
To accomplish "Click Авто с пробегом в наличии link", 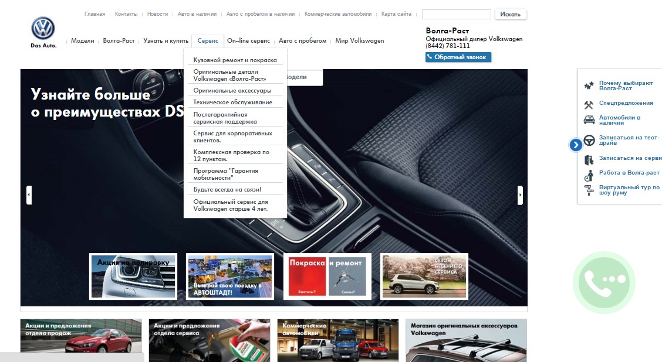I will click(261, 14).
